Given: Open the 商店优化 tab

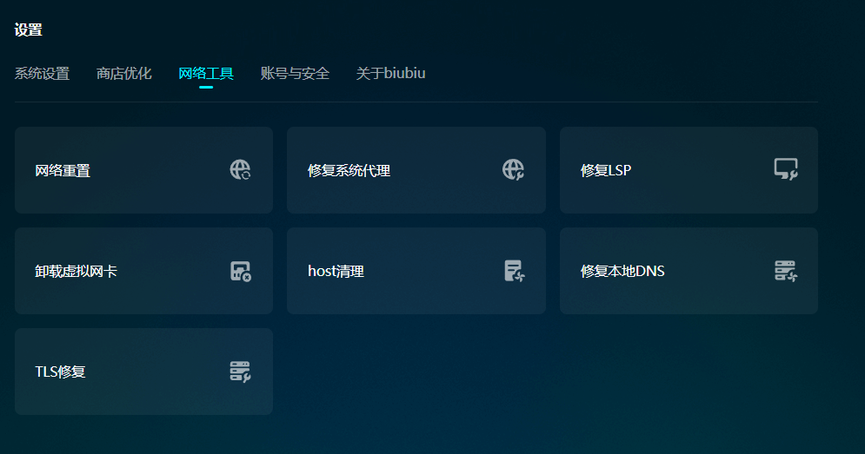Looking at the screenshot, I should 124,74.
